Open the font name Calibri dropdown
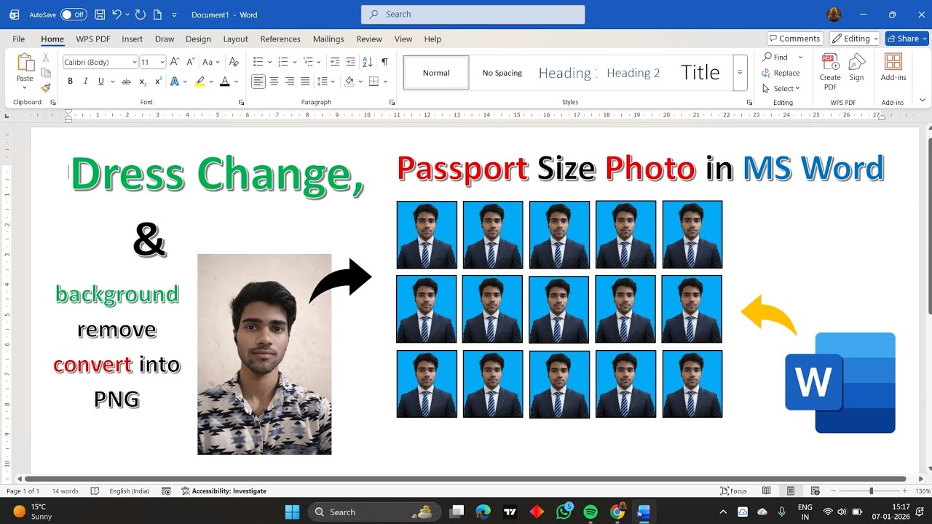Screen dimensions: 932x524 [134, 62]
